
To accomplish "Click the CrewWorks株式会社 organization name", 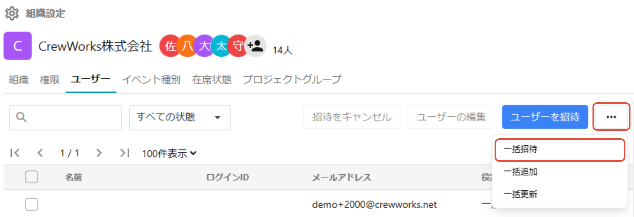I will click(95, 46).
